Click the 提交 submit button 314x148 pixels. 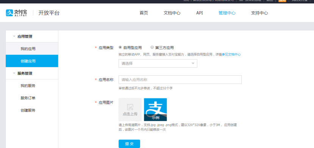click(x=130, y=144)
